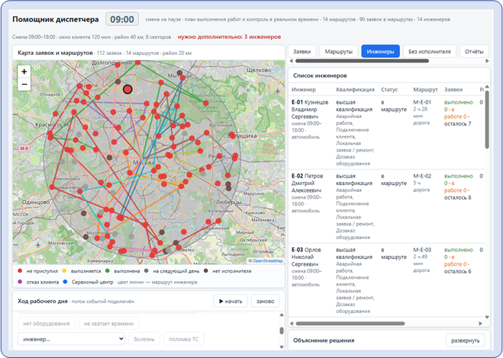The width and height of the screenshot is (503, 358).
Task: Click the нет оборудования reason button
Action: click(x=47, y=324)
